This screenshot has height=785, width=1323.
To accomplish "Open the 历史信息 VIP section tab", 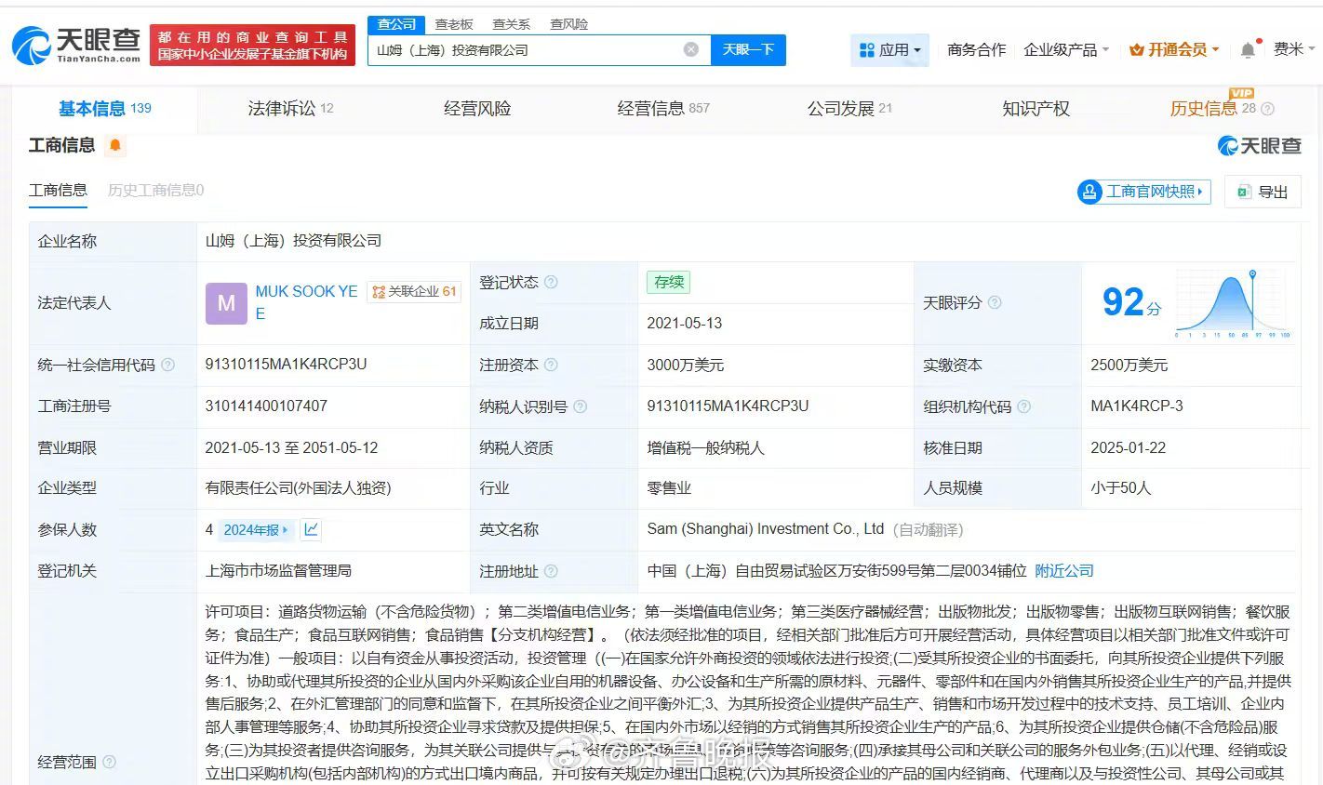I will pos(1213,109).
